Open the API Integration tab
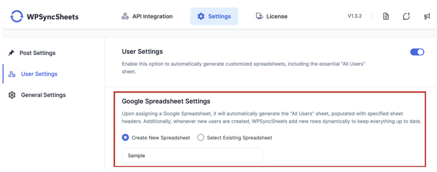This screenshot has height=172, width=437. tap(147, 17)
